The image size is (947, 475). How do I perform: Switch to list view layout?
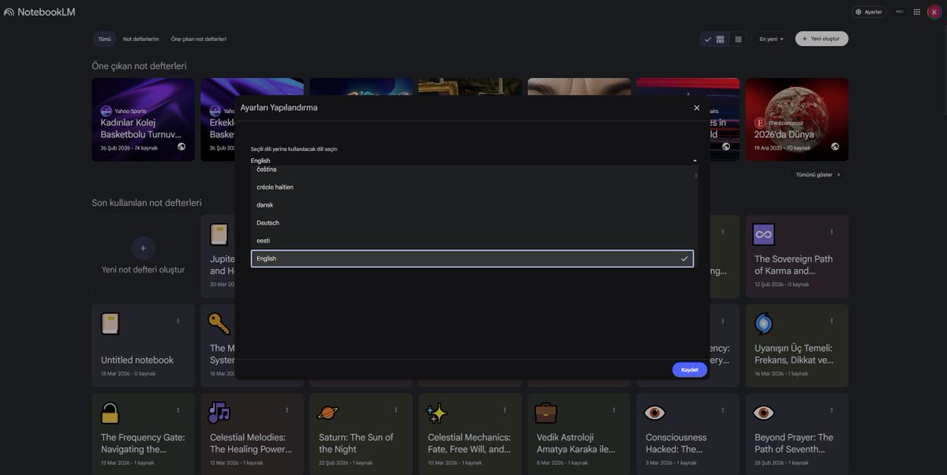738,39
